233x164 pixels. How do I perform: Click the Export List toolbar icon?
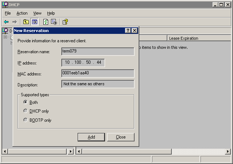pyautogui.click(x=54, y=22)
